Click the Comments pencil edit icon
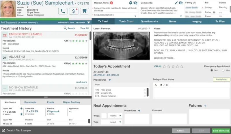Viewport: 231px width, 134px height. click(176, 3)
